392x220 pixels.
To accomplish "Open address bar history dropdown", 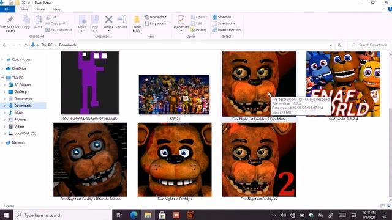I will point(331,45).
